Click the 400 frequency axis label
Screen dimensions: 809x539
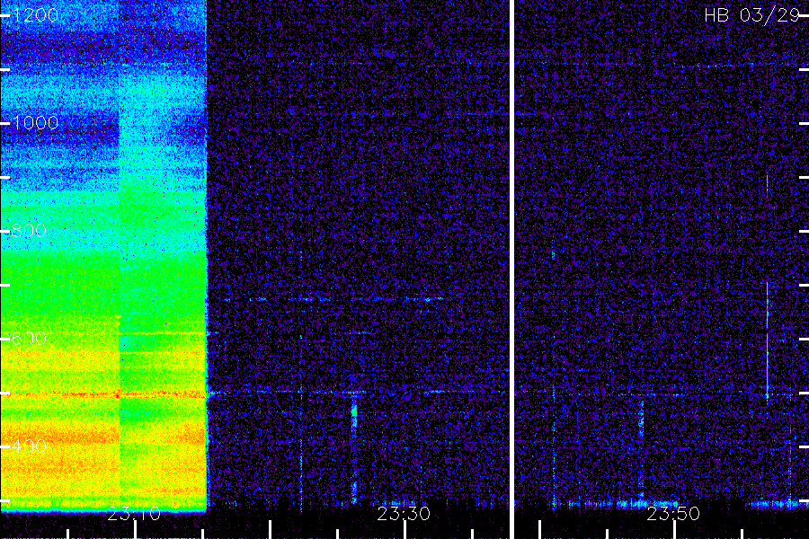29,446
